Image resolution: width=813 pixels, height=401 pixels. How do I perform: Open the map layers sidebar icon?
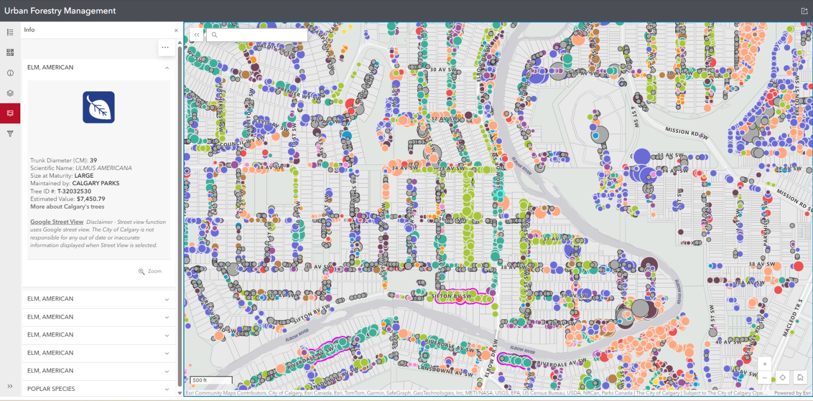coord(10,93)
